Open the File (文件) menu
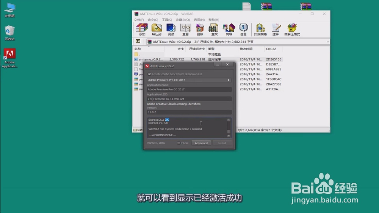Screen dimensions: 379x213 click(x=139, y=20)
